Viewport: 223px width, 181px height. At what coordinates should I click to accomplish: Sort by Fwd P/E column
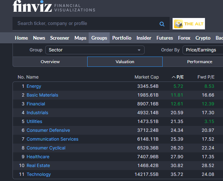coord(206,77)
